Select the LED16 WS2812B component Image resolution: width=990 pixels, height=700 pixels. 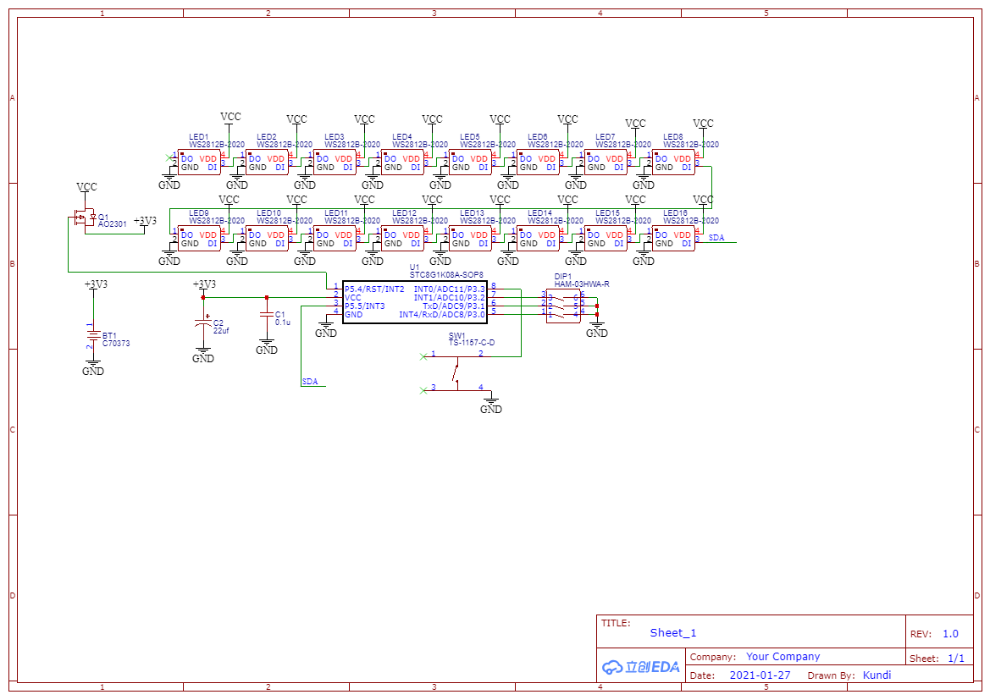pos(673,239)
